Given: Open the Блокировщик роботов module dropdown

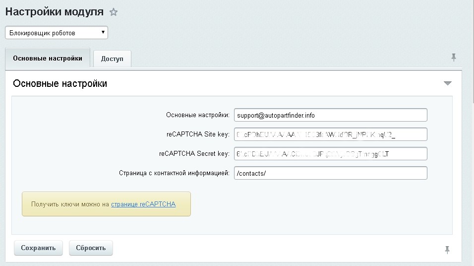Looking at the screenshot, I should coord(57,33).
